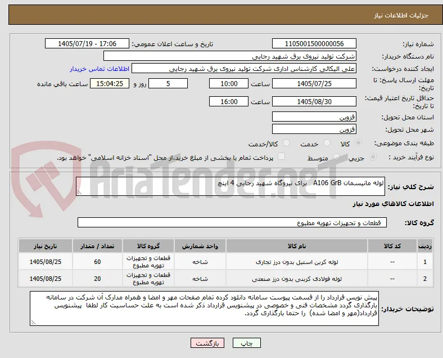Click the request creator name field
Image resolution: width=443 pixels, height=358 pixels.
244,69
